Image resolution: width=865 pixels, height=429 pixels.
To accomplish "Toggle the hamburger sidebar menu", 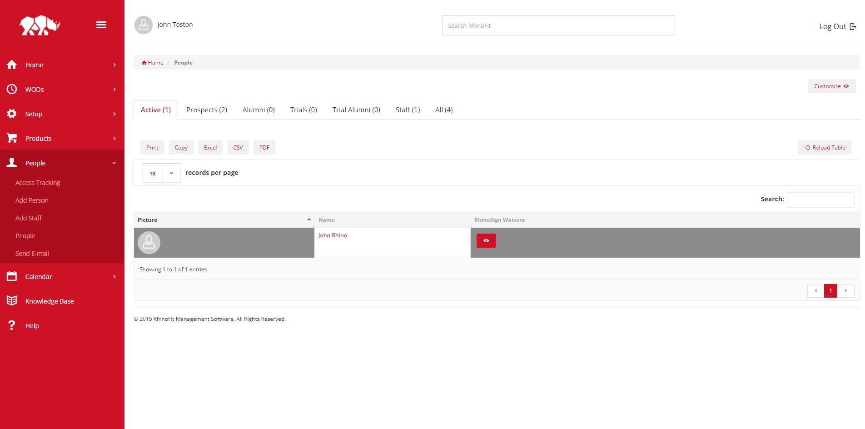I will pos(101,25).
